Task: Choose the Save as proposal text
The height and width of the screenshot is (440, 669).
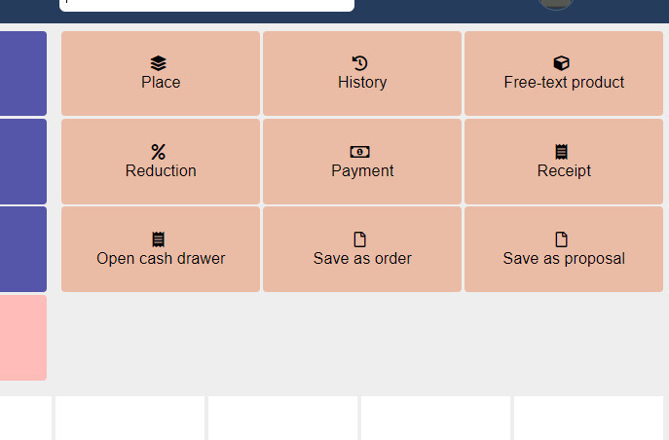Action: 564,259
